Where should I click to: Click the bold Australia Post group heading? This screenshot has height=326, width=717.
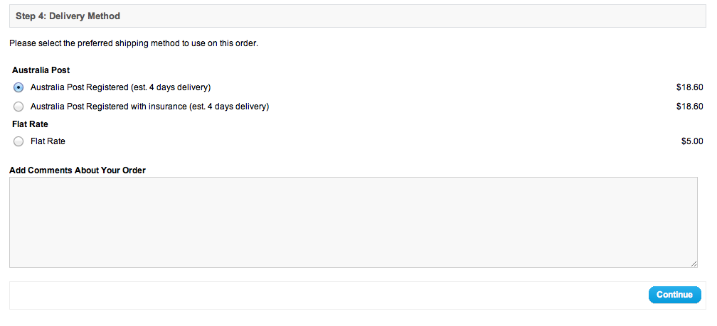click(41, 70)
